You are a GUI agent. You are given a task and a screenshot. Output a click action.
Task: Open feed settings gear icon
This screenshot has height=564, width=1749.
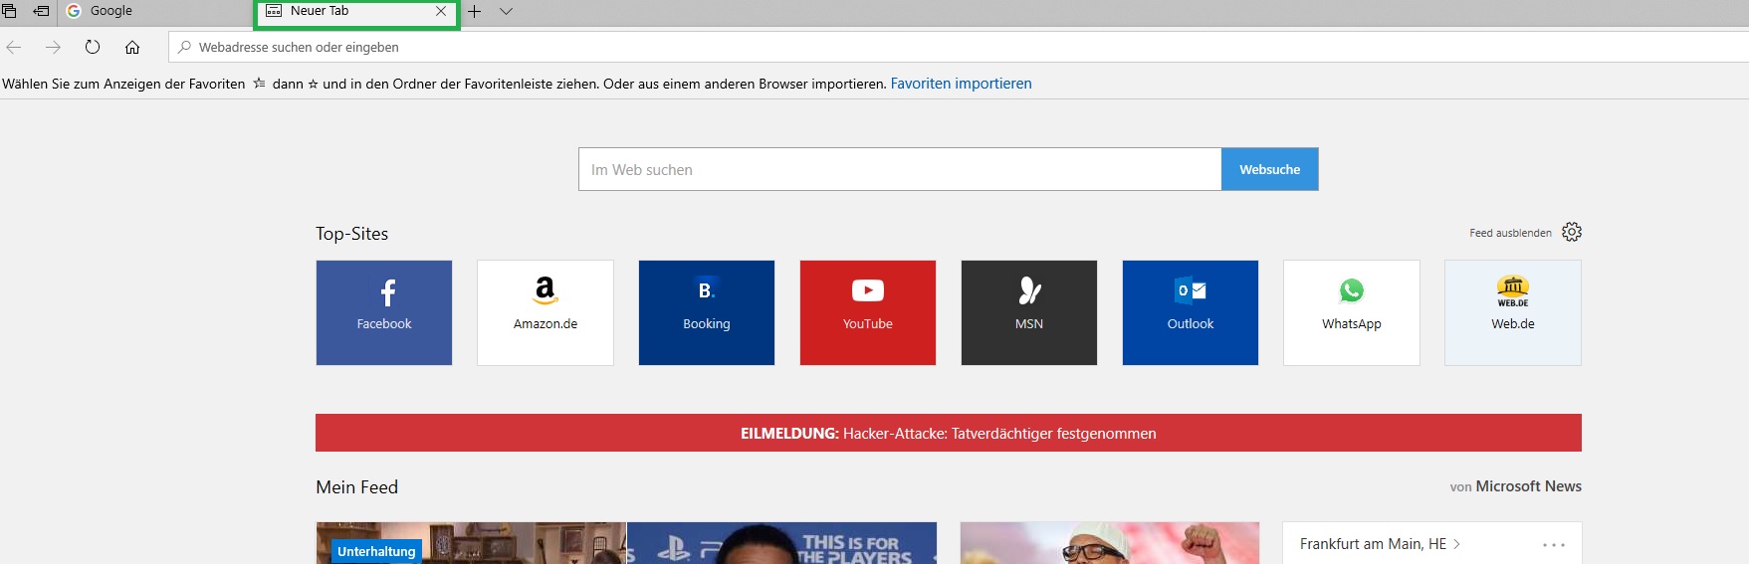tap(1572, 232)
